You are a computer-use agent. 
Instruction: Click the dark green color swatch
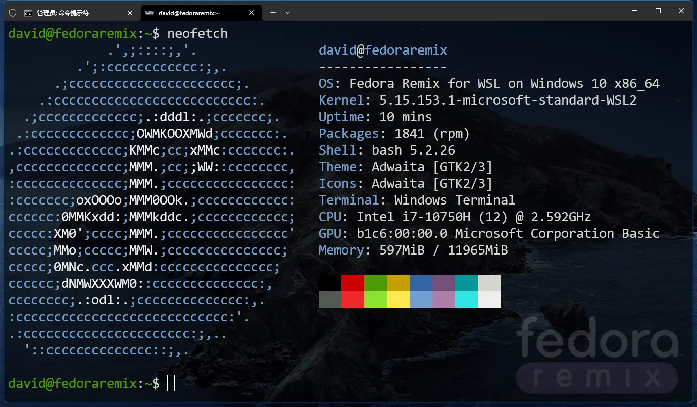(x=375, y=283)
